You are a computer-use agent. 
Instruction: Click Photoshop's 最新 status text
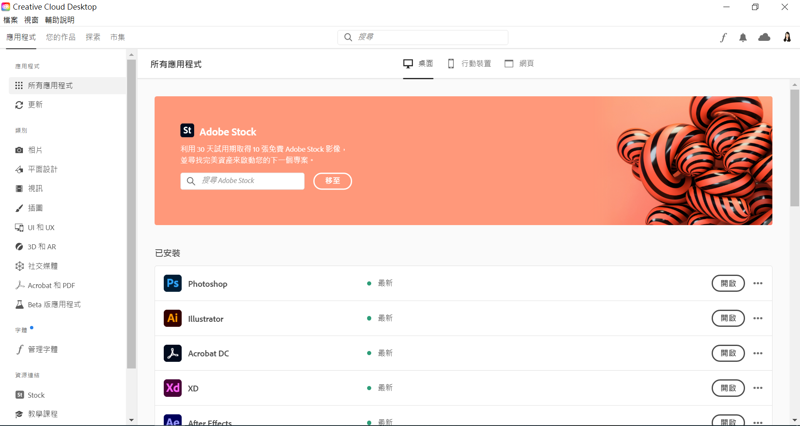click(385, 283)
